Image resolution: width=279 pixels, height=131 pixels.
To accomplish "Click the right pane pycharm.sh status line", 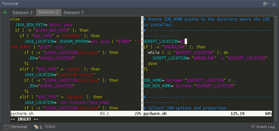I will coord(208,114).
